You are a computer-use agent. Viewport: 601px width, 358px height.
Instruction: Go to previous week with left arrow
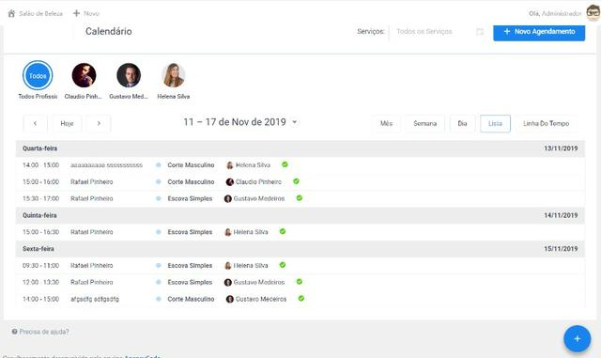click(x=35, y=123)
